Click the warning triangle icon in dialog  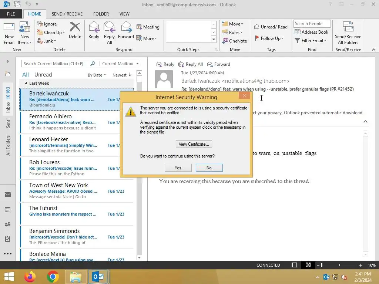(x=131, y=112)
